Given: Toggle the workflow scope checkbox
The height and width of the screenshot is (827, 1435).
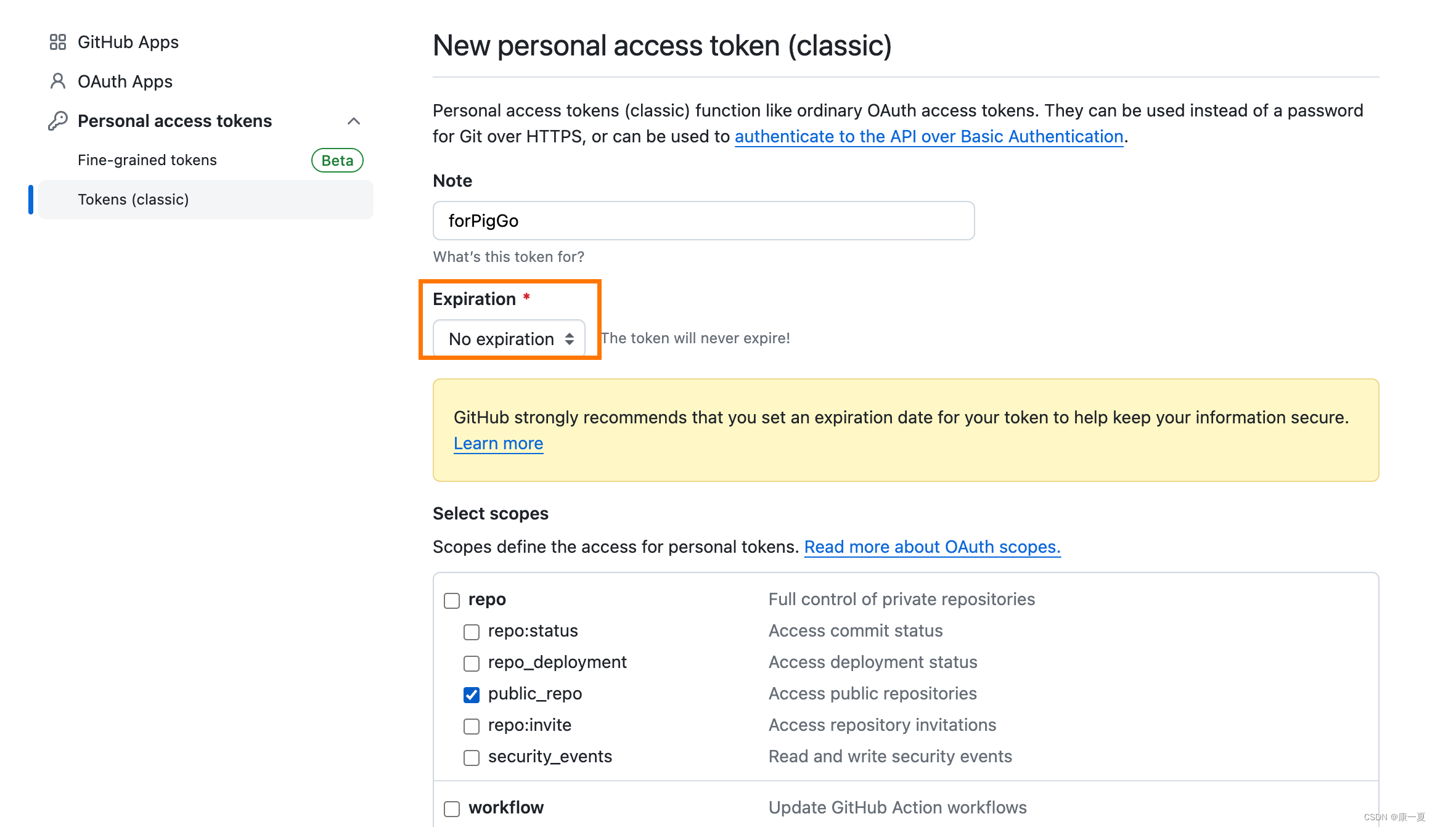Looking at the screenshot, I should click(x=452, y=809).
